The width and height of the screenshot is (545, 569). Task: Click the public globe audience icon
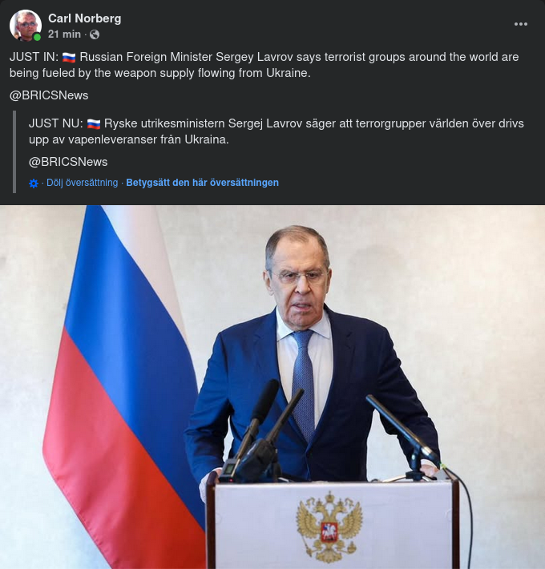95,34
